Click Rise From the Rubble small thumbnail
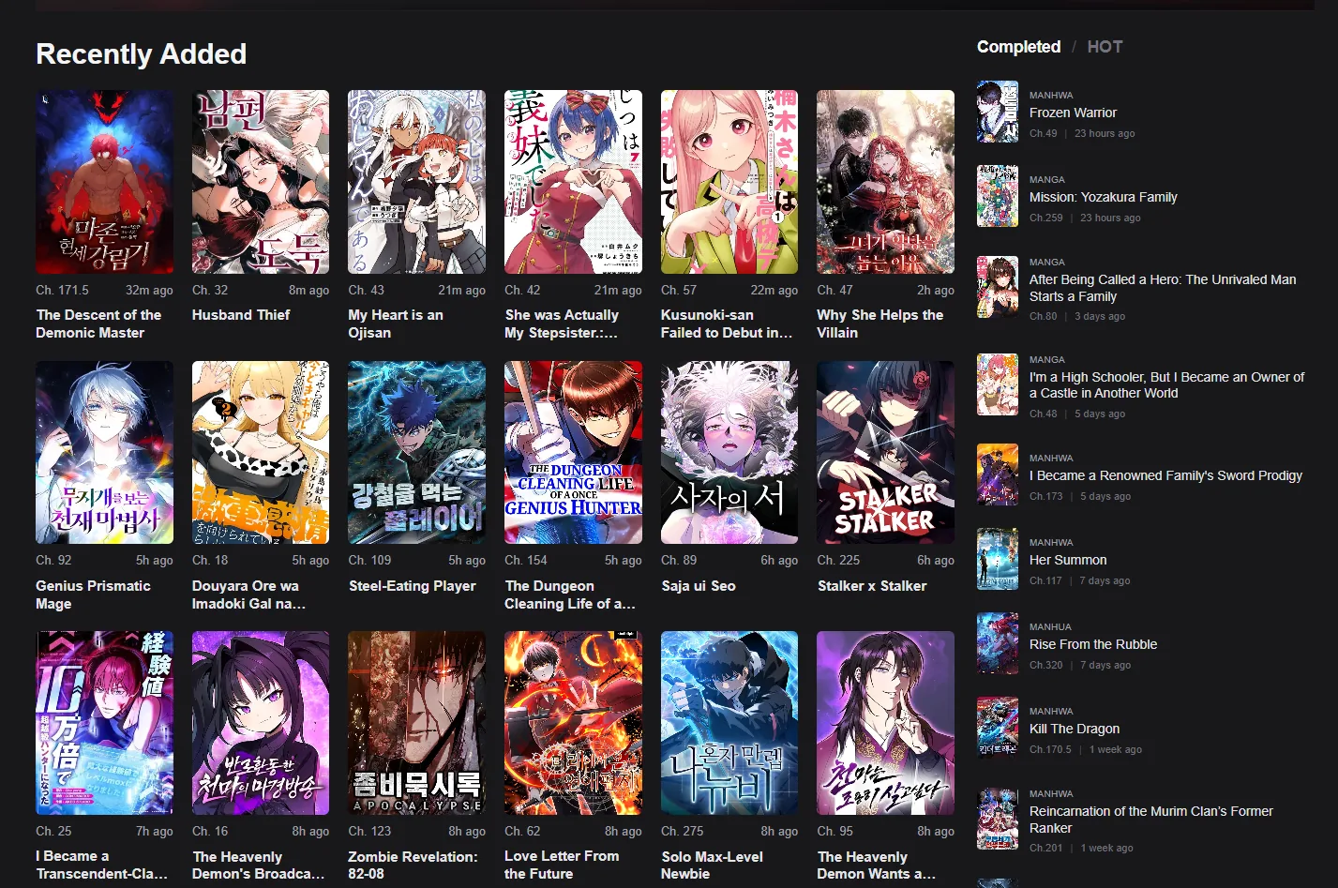 [x=998, y=643]
